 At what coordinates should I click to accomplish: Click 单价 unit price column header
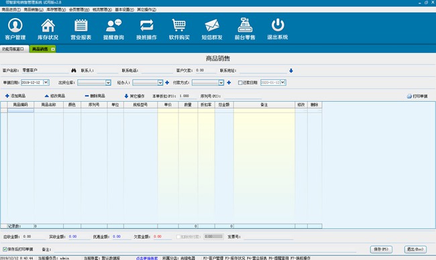coord(168,105)
